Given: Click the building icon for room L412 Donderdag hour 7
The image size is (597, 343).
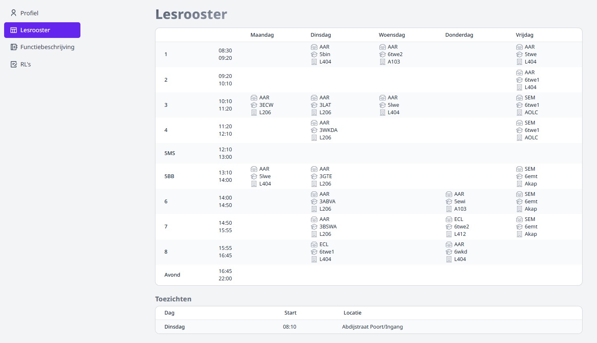Looking at the screenshot, I should click(449, 234).
